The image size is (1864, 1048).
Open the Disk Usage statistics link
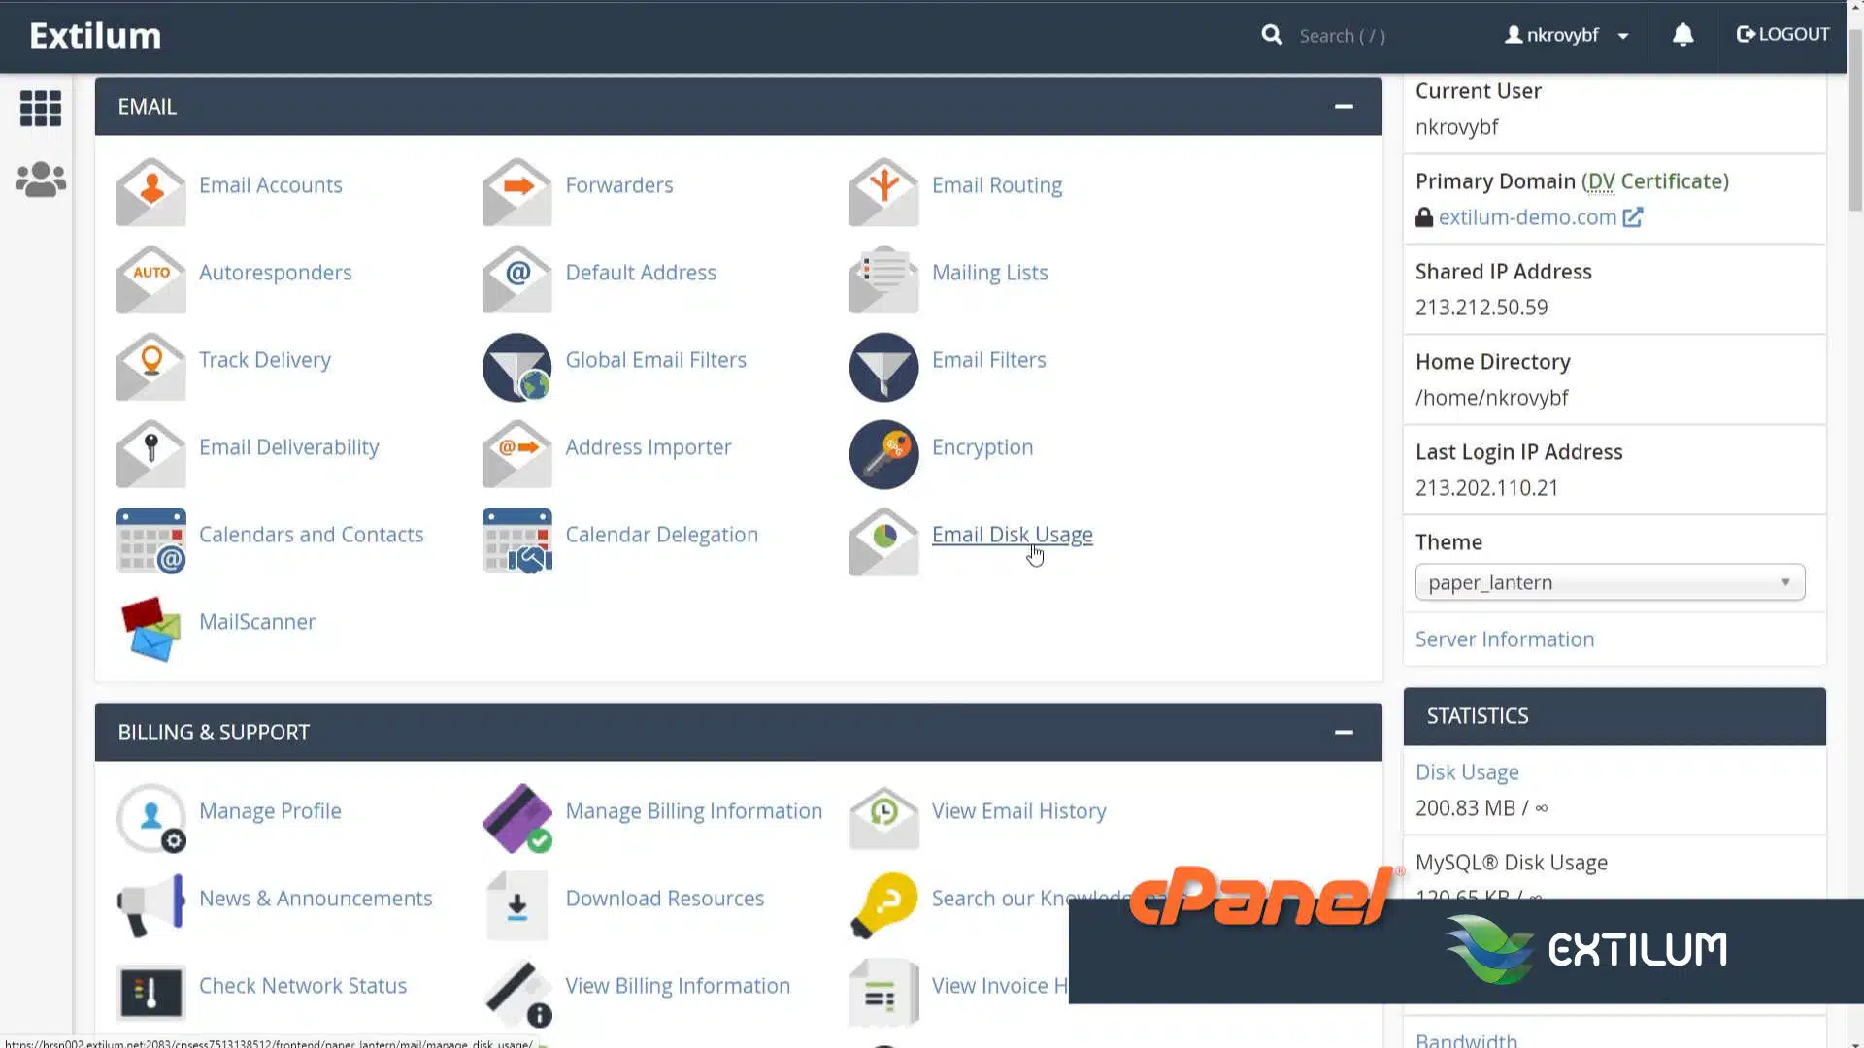coord(1467,772)
